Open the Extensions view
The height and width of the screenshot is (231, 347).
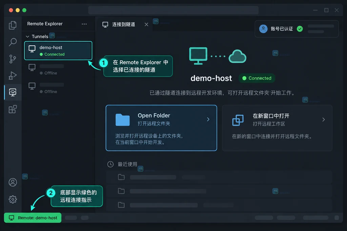(x=13, y=109)
